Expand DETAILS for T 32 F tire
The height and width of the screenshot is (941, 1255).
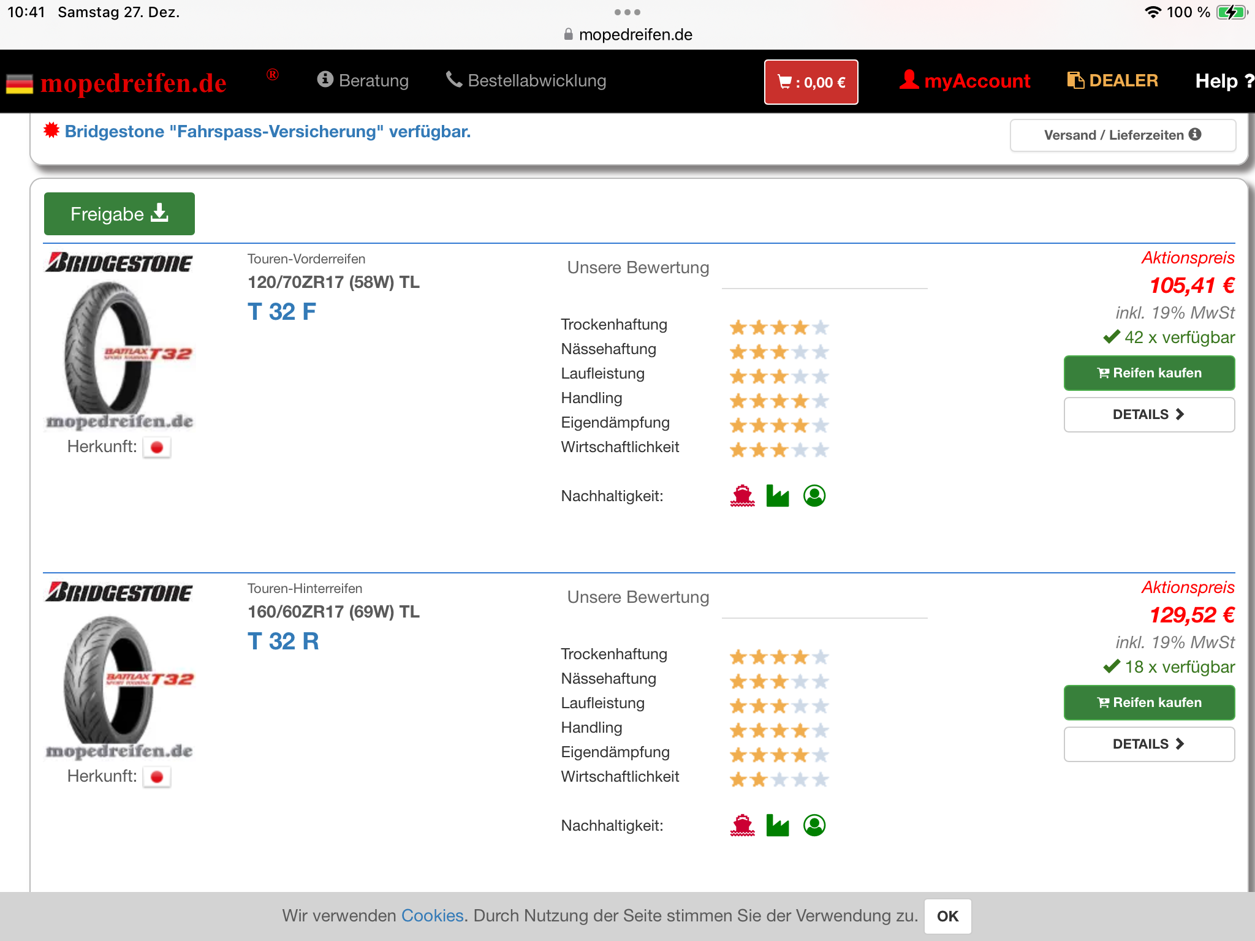point(1148,415)
